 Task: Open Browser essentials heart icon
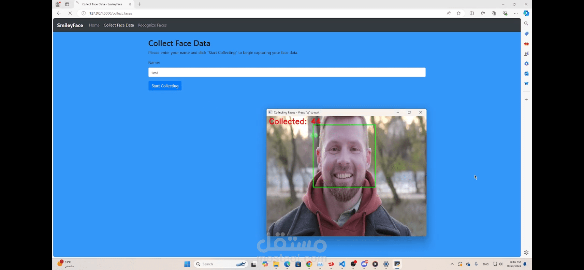point(505,13)
